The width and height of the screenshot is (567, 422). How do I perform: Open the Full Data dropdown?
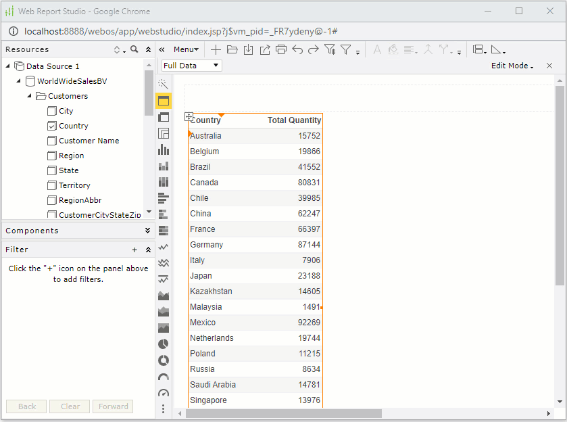(x=190, y=66)
